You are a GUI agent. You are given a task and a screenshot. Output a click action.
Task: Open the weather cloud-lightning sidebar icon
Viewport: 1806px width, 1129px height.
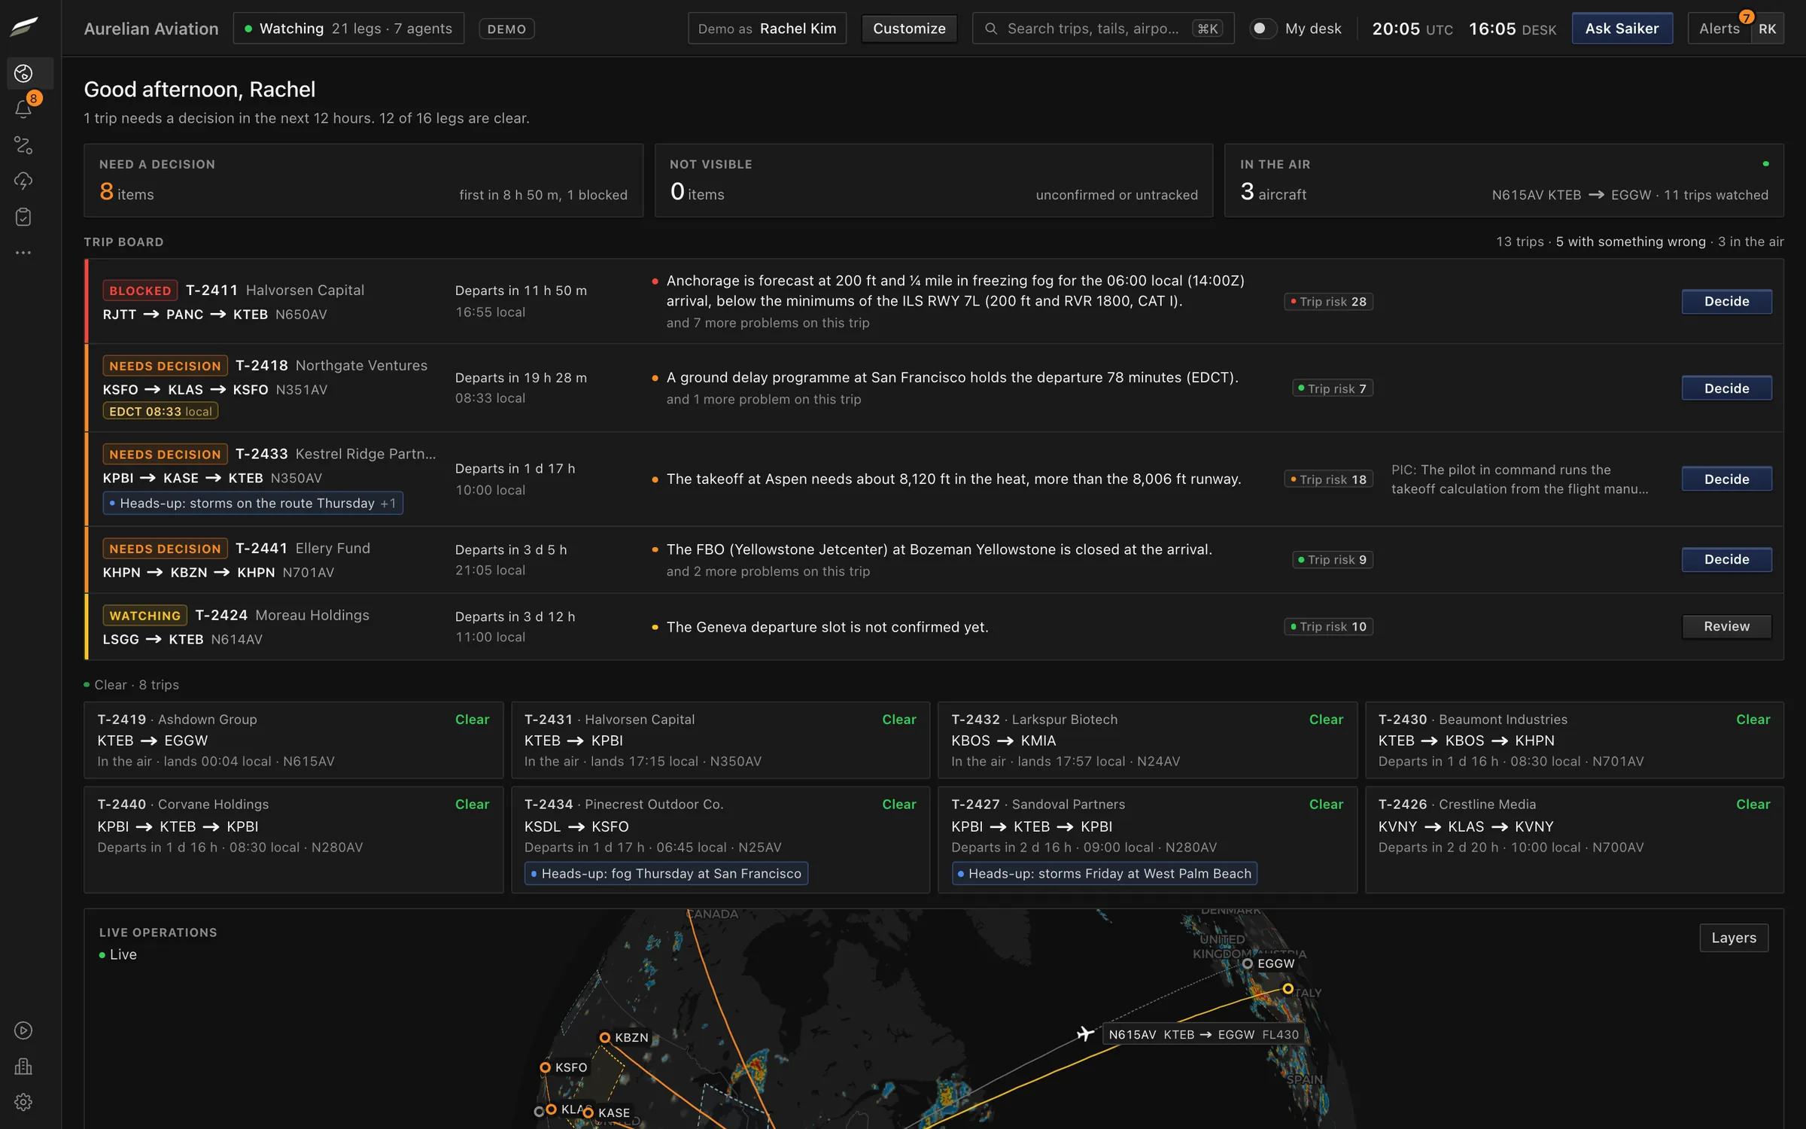[23, 181]
